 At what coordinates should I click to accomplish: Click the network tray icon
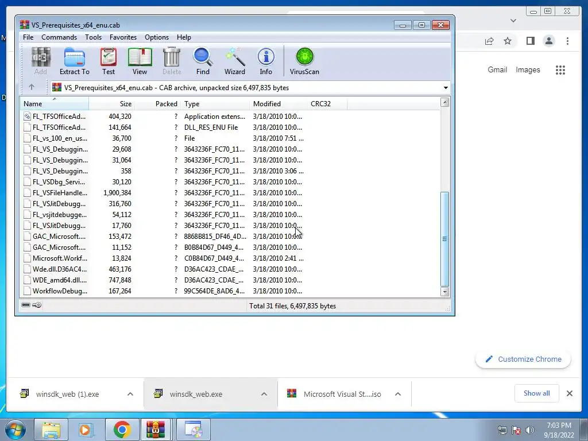(502, 430)
